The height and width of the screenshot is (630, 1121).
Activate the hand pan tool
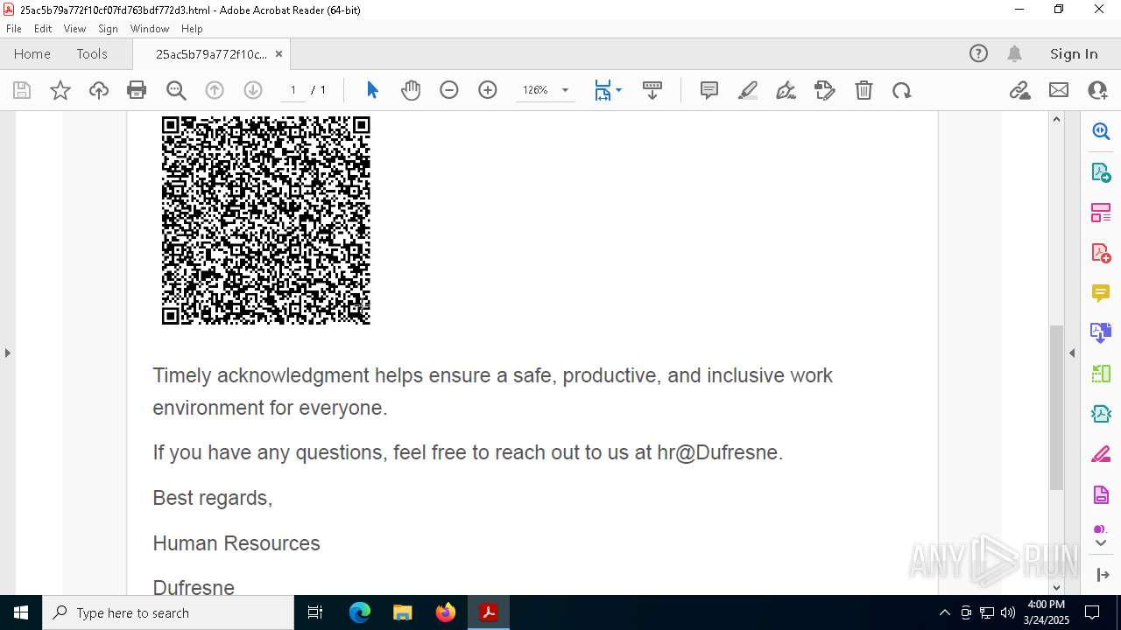coord(411,90)
